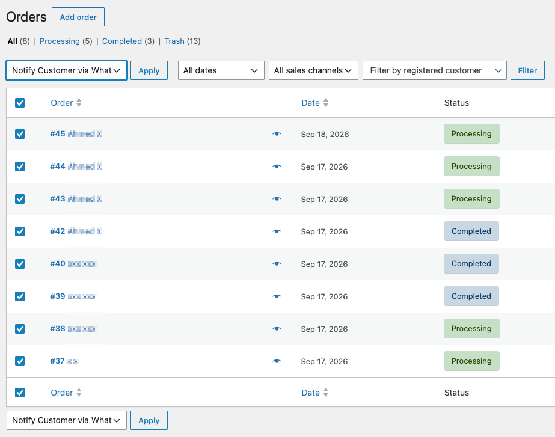Switch to the Trash orders view
Viewport: 555px width, 437px height.
174,41
